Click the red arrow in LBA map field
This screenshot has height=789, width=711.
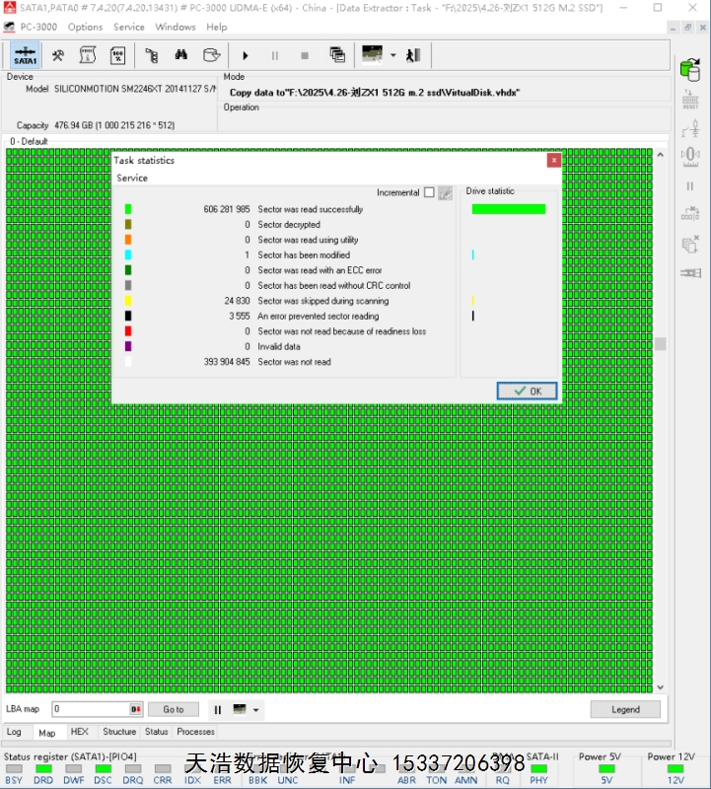point(136,709)
